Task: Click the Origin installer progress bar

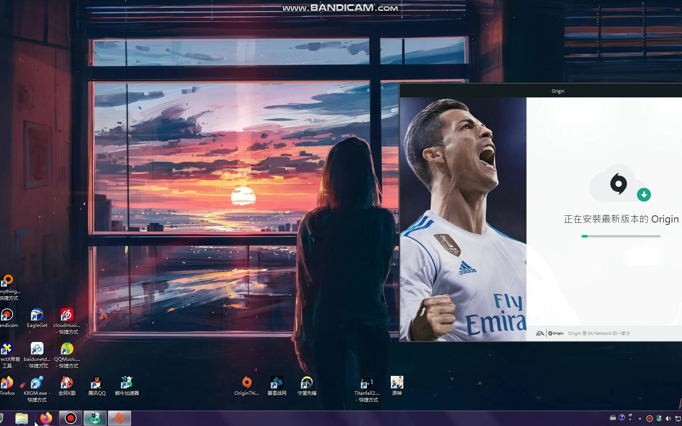Action: [621, 236]
